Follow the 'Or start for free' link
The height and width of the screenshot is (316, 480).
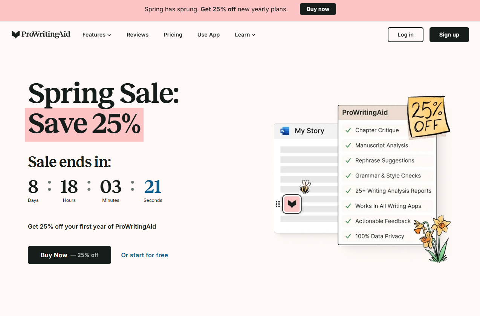pos(144,255)
